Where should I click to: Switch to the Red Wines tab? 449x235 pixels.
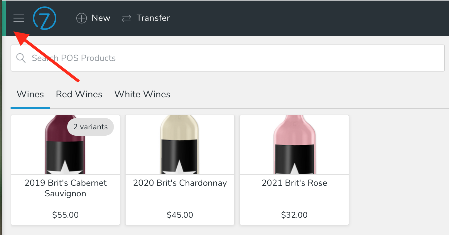(79, 94)
